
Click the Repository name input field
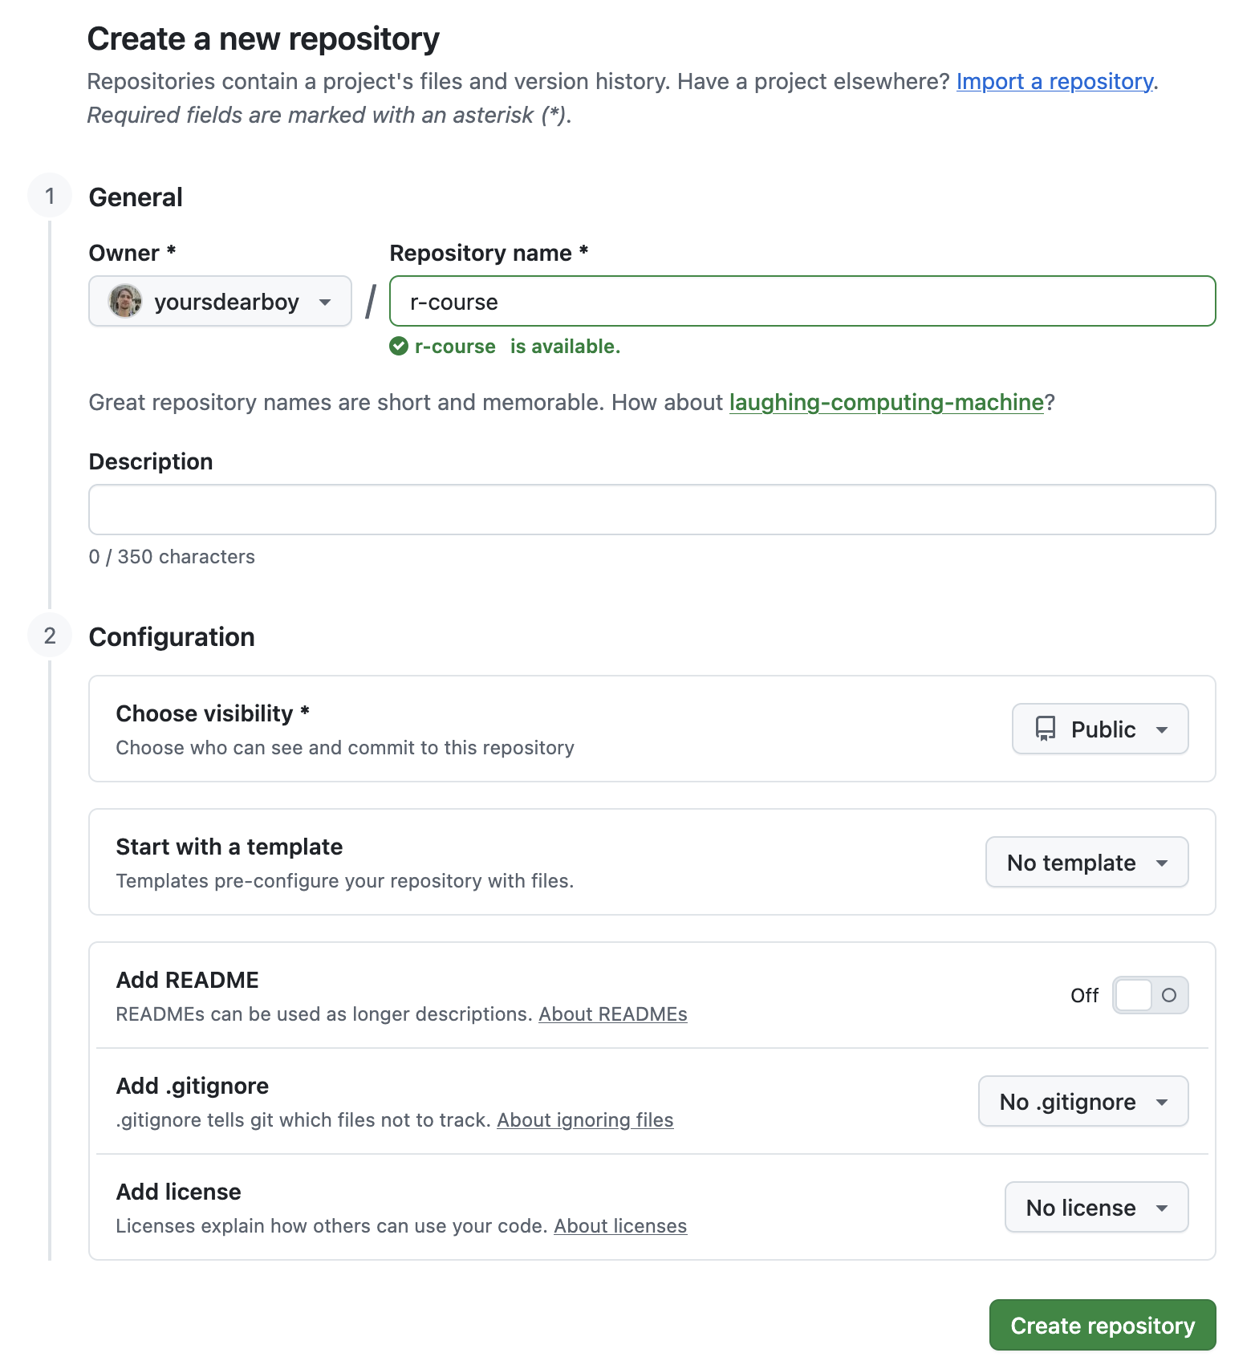802,301
